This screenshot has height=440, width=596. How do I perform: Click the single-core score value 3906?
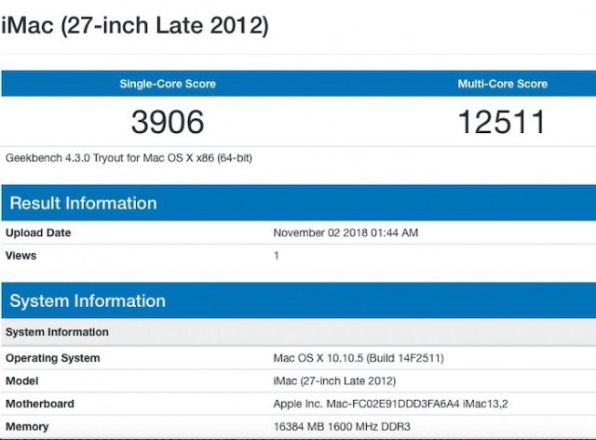click(168, 122)
